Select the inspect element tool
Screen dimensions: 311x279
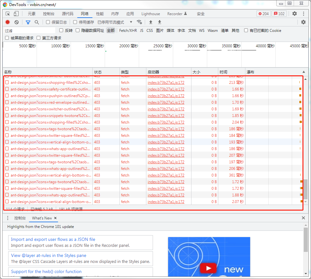pyautogui.click(x=8, y=14)
